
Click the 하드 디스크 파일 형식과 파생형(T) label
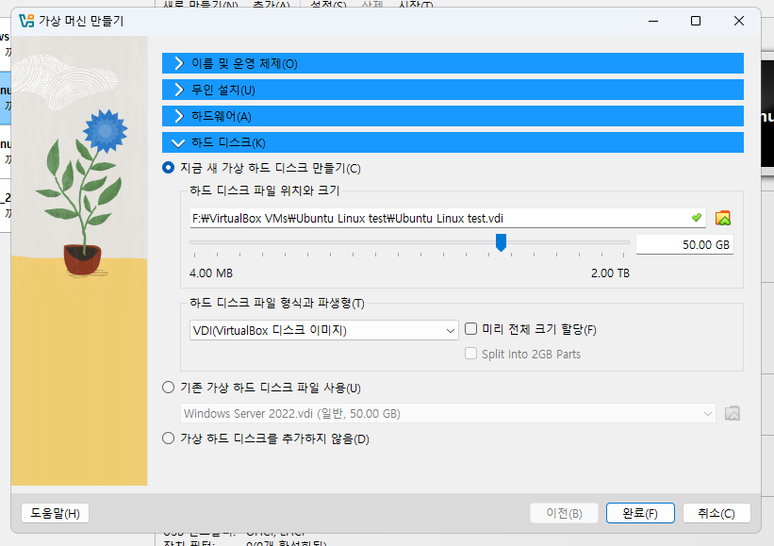[277, 303]
